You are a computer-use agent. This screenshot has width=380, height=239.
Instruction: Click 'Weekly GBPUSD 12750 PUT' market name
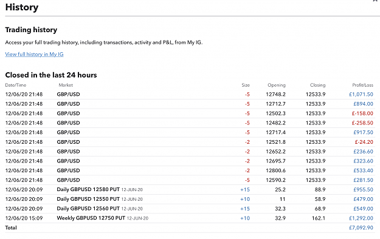91,218
